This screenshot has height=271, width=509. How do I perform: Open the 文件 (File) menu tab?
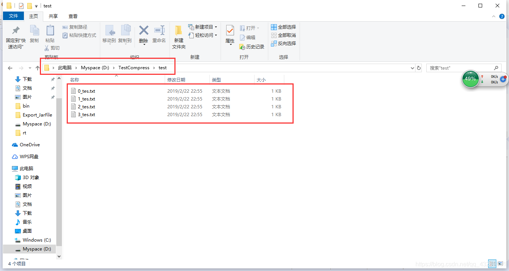pos(13,16)
